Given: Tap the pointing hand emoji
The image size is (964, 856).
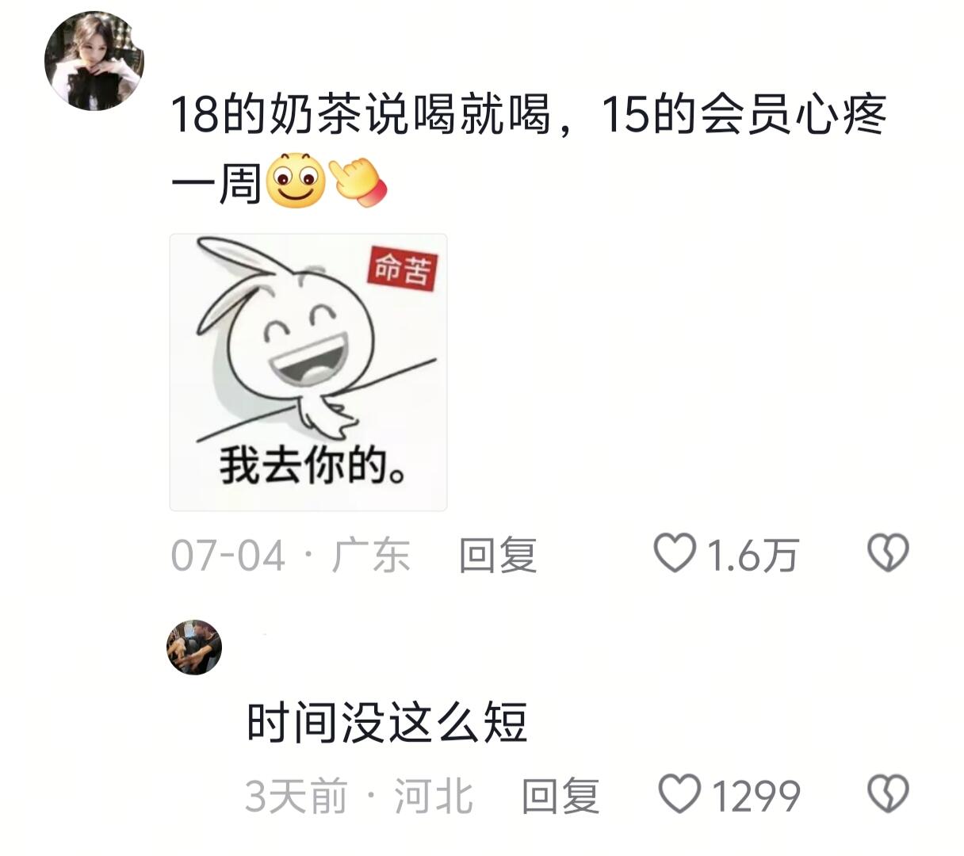Looking at the screenshot, I should click(357, 181).
